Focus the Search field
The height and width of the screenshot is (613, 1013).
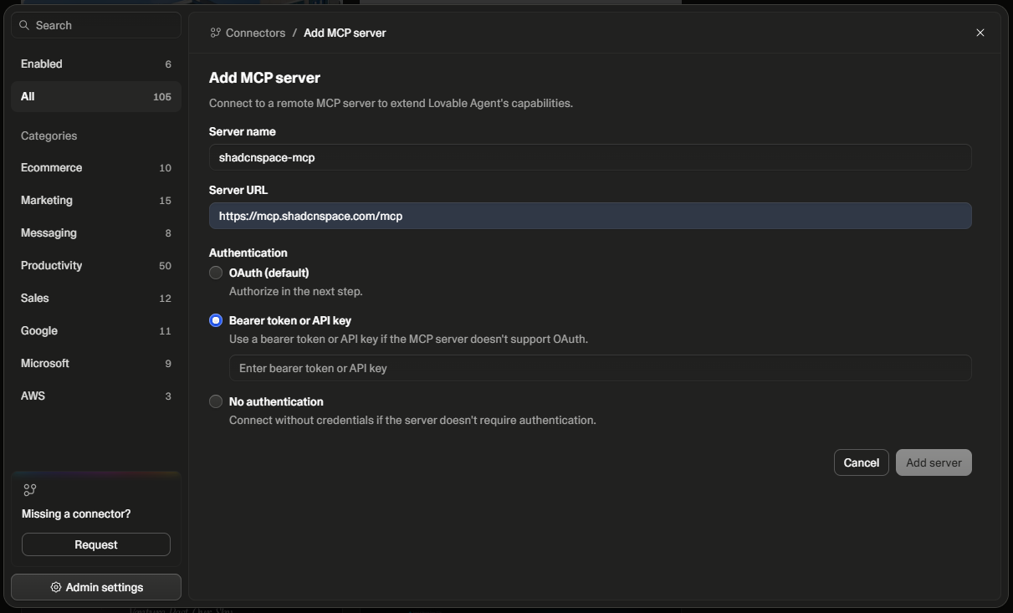96,25
